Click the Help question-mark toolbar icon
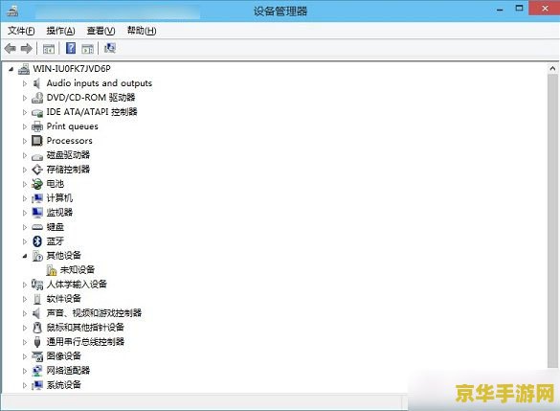 tap(71, 48)
